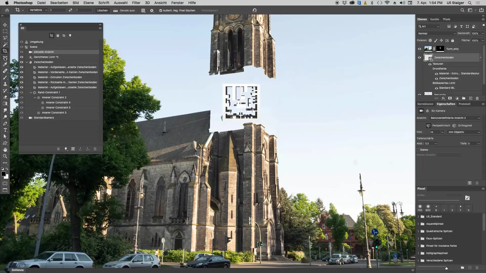Open the Filter menu

point(136,3)
